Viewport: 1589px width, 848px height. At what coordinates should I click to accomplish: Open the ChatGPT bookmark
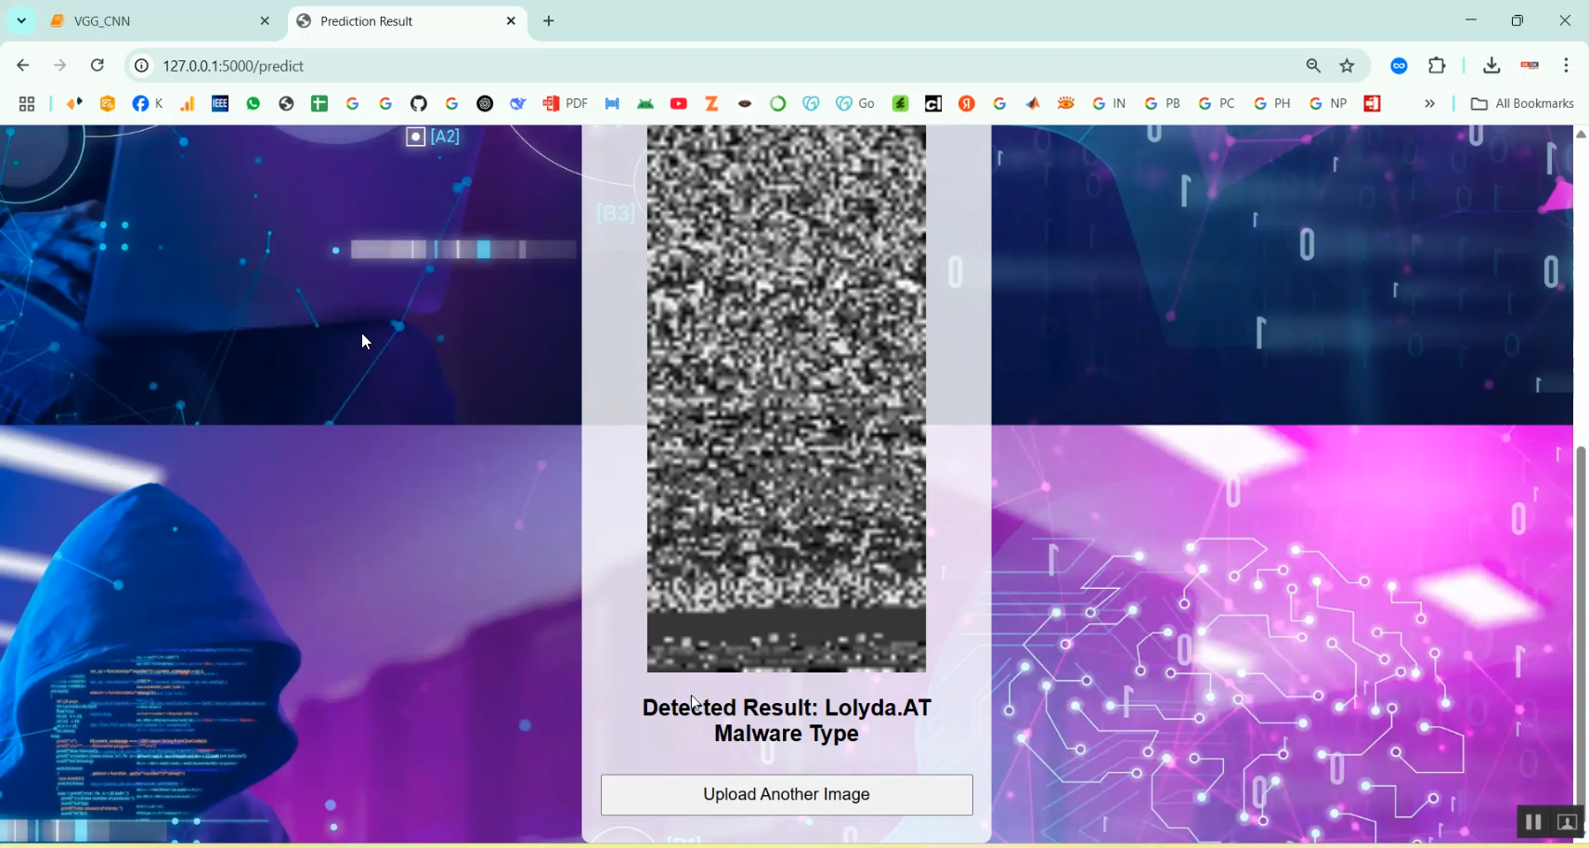pyautogui.click(x=484, y=103)
